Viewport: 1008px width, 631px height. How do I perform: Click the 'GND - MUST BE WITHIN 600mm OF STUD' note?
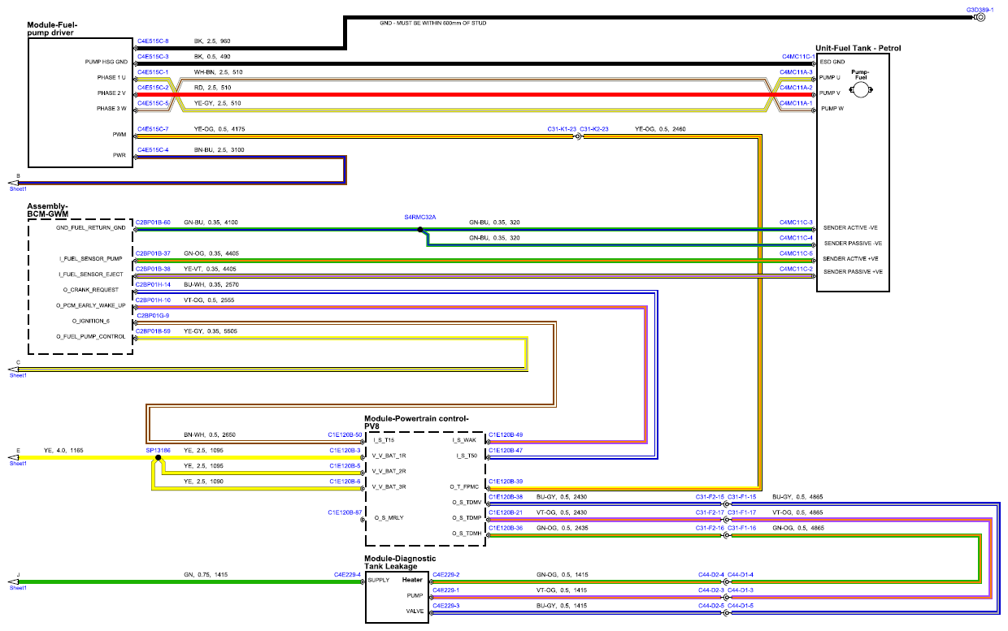click(x=433, y=23)
